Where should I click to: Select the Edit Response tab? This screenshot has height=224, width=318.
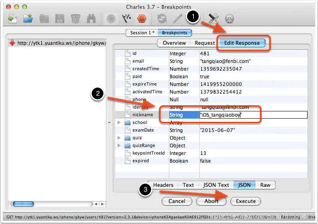tap(242, 43)
